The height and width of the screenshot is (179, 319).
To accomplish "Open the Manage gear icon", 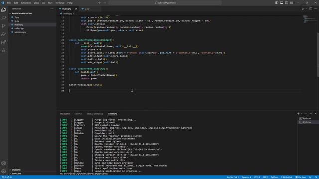I will coord(3,171).
